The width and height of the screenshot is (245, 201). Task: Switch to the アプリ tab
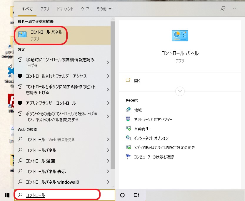[x=44, y=9]
